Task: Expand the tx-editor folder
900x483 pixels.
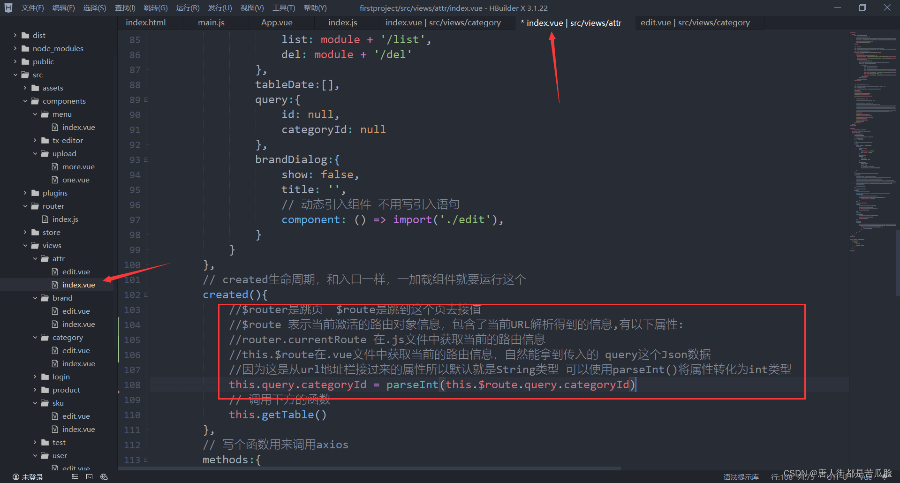Action: (35, 140)
